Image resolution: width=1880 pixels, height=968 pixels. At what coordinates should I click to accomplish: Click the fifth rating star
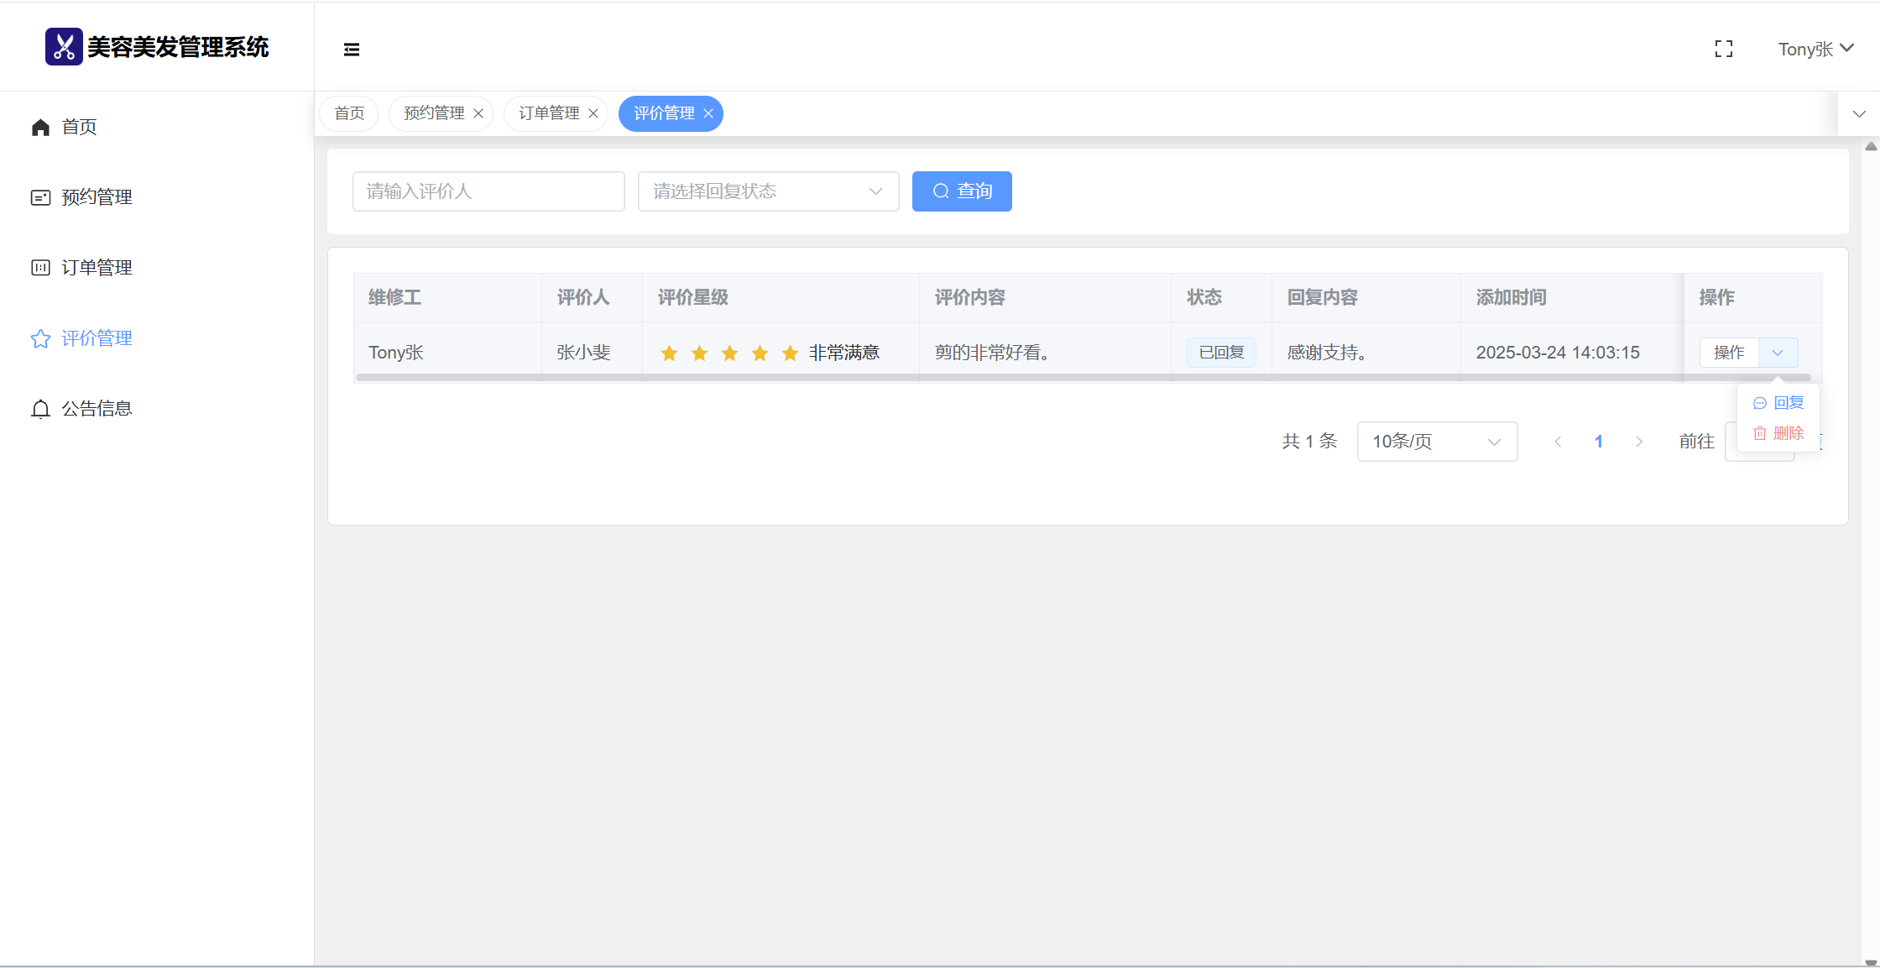point(790,353)
